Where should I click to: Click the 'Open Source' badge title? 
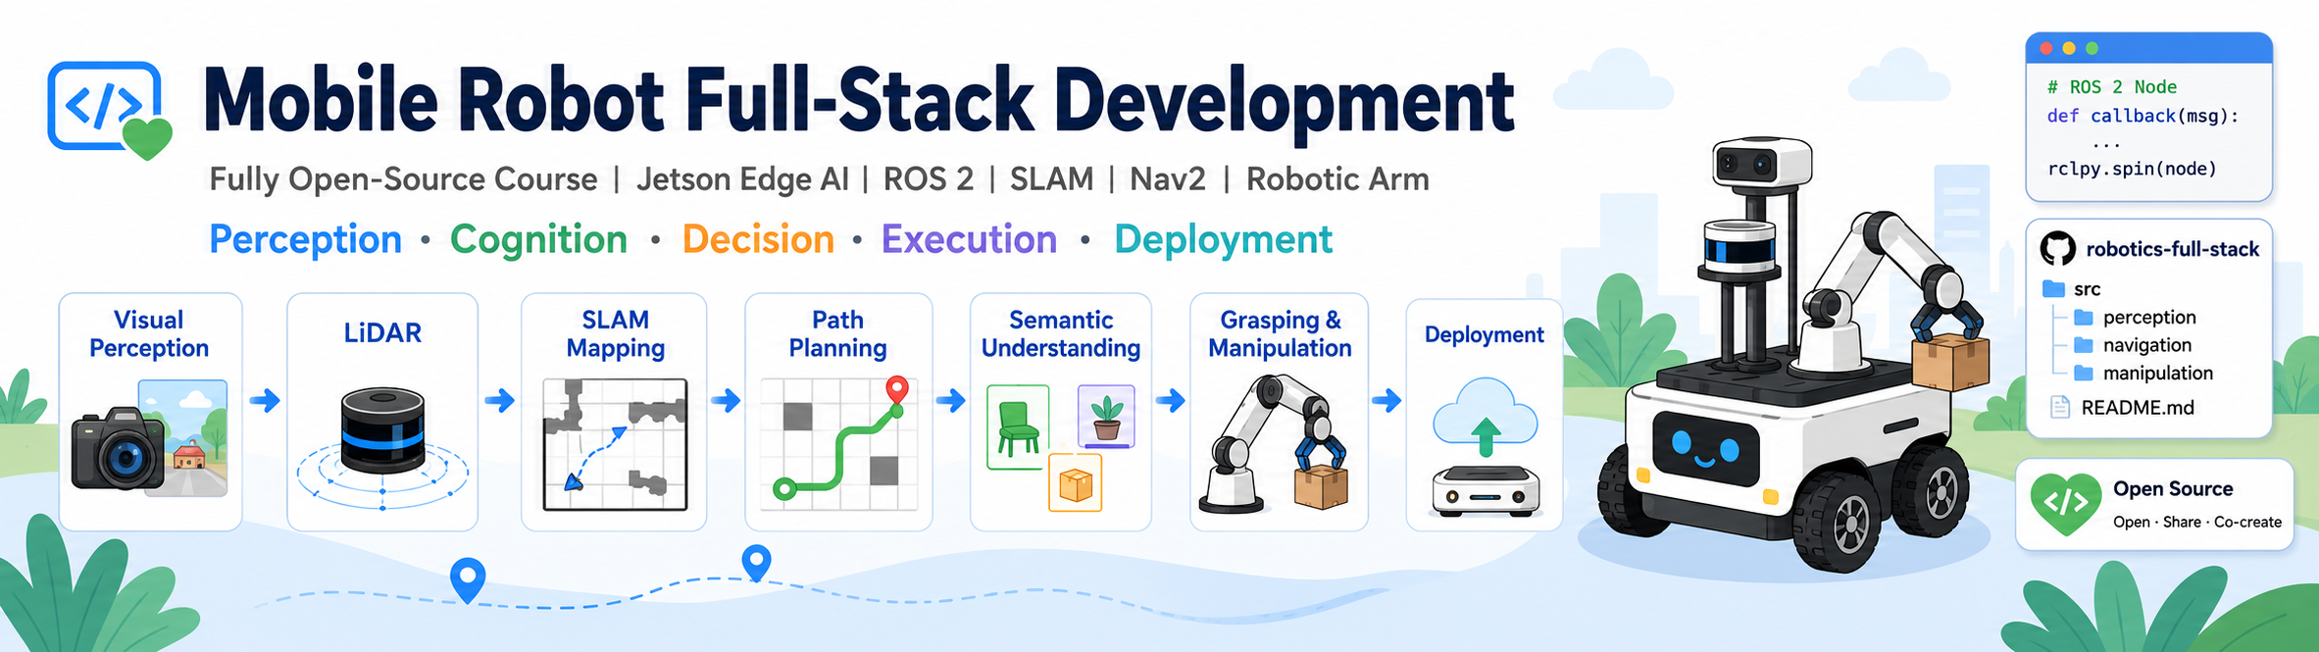[x=2173, y=488]
